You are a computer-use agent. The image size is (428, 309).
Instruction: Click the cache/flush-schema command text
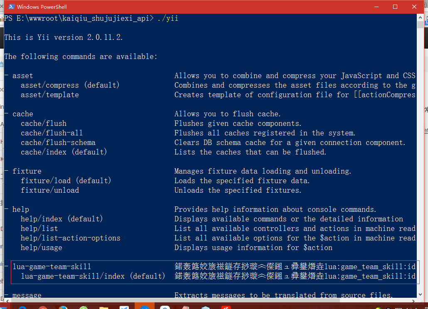tap(58, 142)
